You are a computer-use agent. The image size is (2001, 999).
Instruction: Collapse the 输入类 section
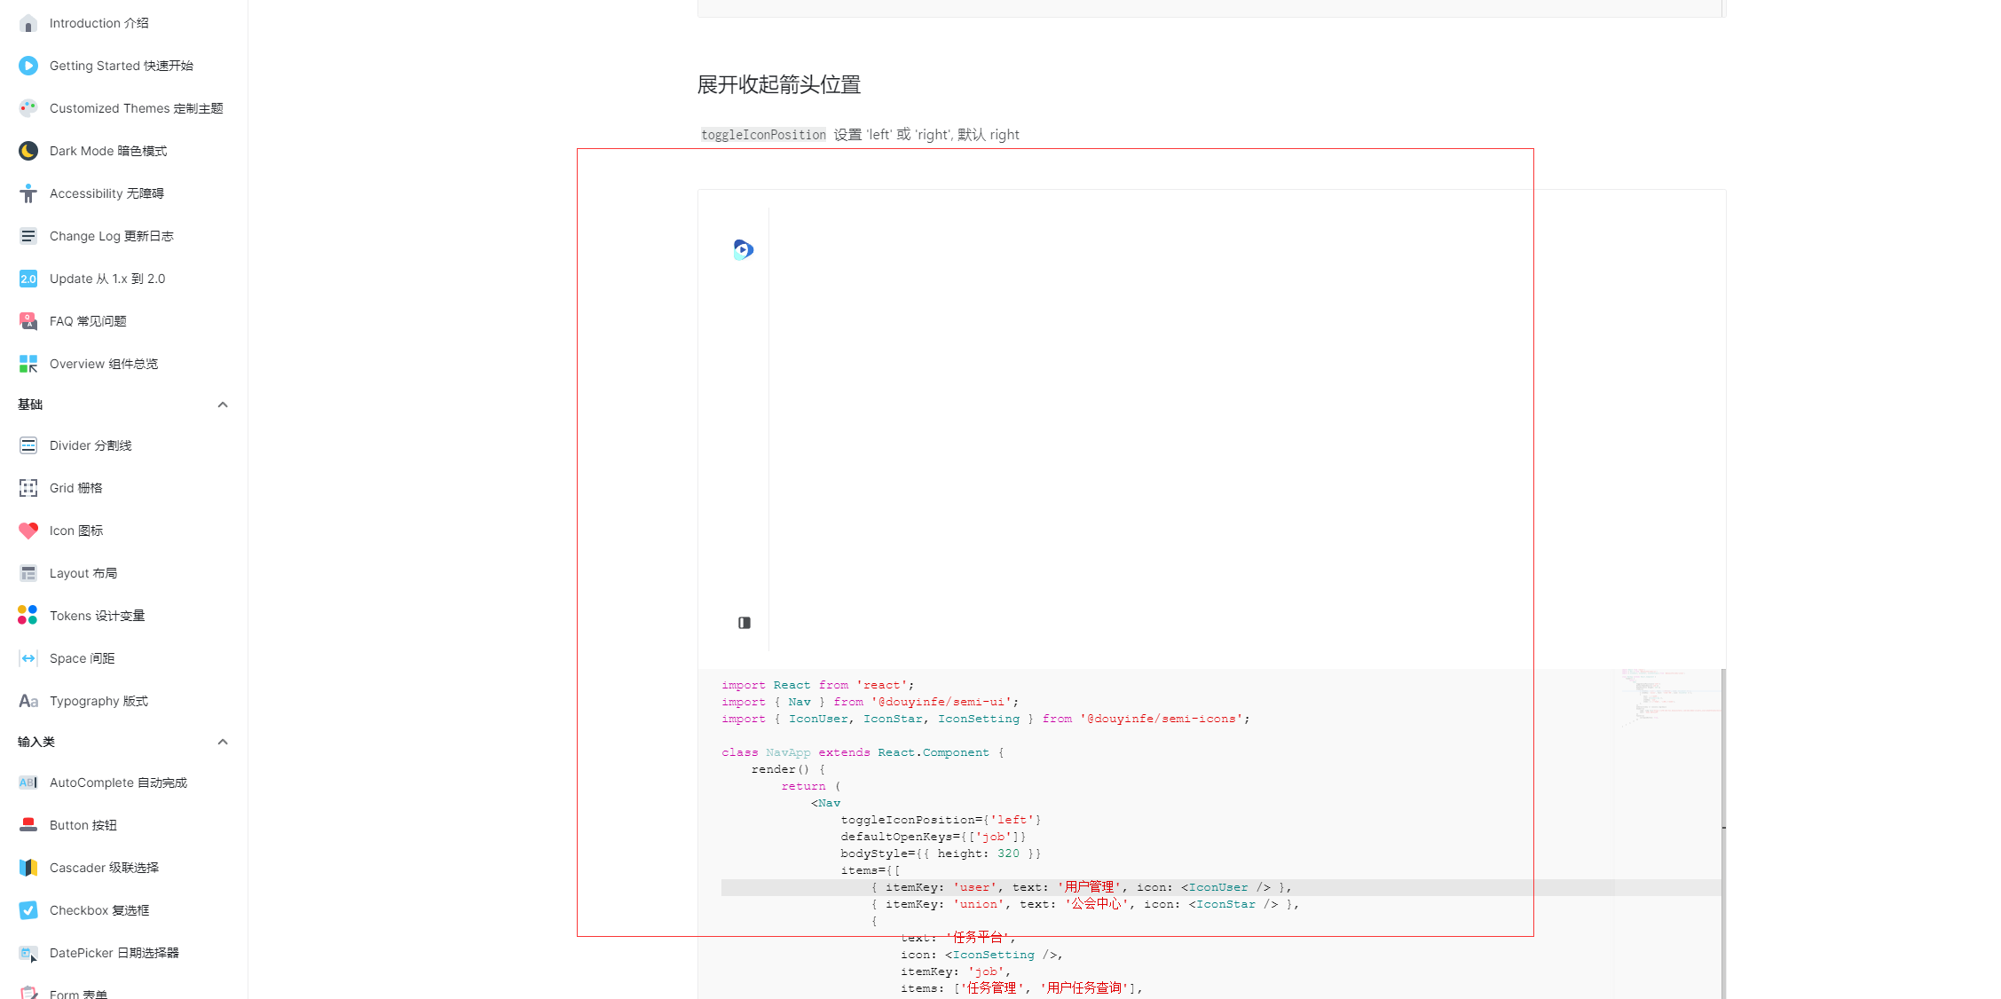click(223, 743)
